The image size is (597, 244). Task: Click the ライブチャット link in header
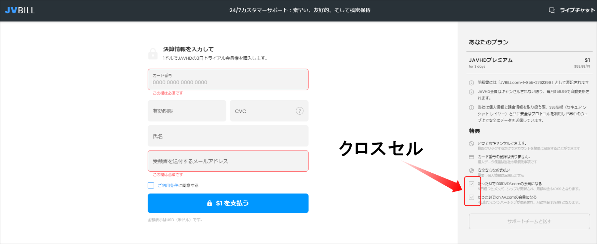pyautogui.click(x=577, y=10)
